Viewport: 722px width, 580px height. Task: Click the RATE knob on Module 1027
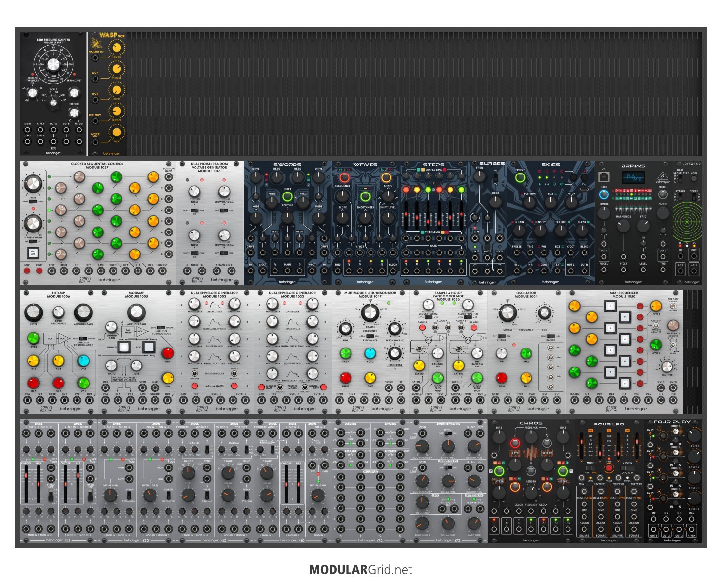pos(33,184)
